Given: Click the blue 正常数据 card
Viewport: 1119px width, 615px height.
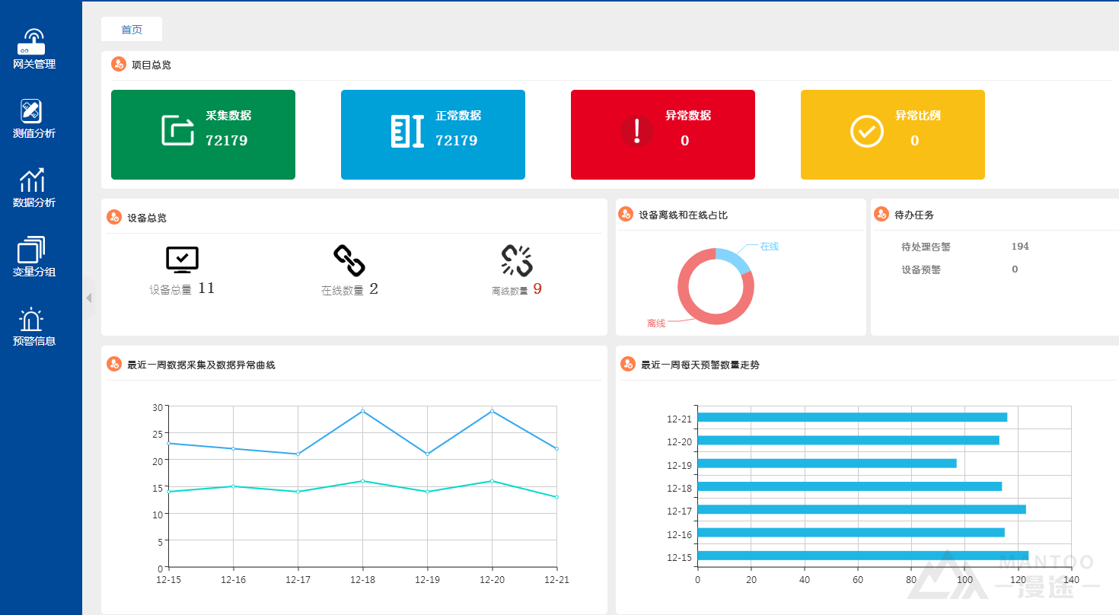Looking at the screenshot, I should 433,135.
